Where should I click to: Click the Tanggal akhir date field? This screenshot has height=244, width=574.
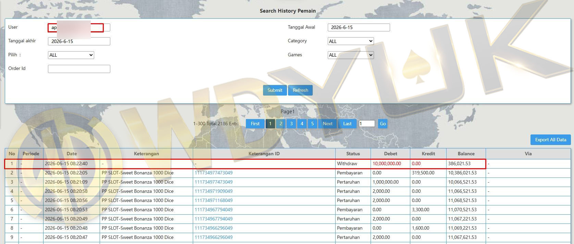79,41
